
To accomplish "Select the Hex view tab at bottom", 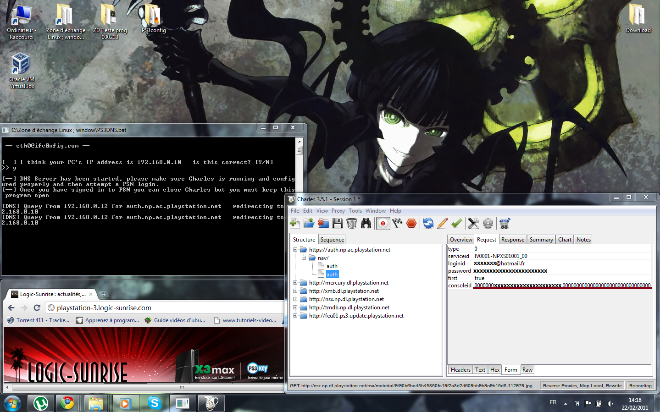I will (x=494, y=370).
